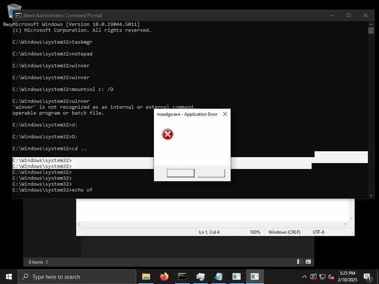Click the taskbar search box
Image resolution: width=379 pixels, height=284 pixels.
[77, 277]
